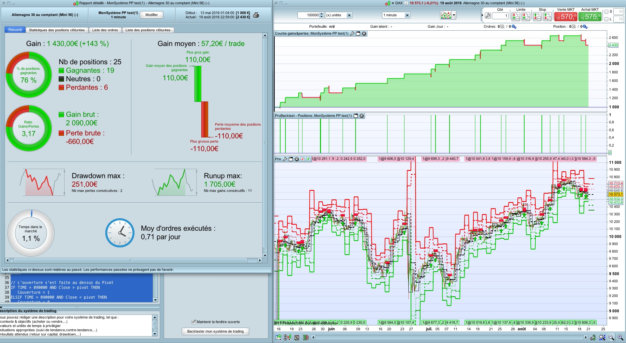Focus the Qté quantity input field
626x343 pixels.
(500, 15)
